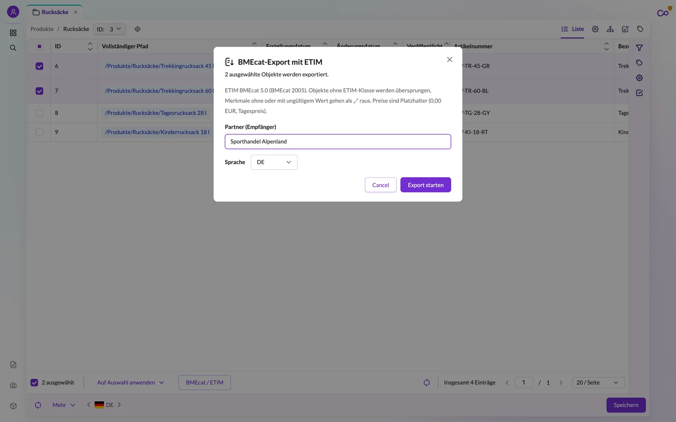Uncheck row with ID 7
Viewport: 676px width, 422px height.
coord(39,91)
